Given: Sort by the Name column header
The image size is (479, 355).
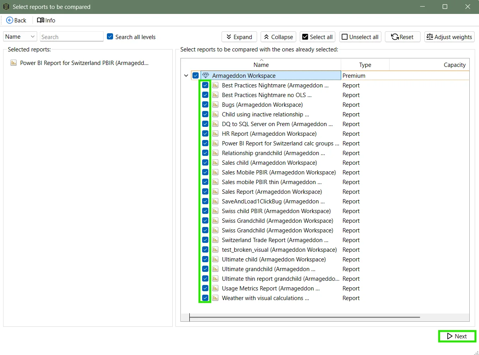Looking at the screenshot, I should tap(261, 65).
